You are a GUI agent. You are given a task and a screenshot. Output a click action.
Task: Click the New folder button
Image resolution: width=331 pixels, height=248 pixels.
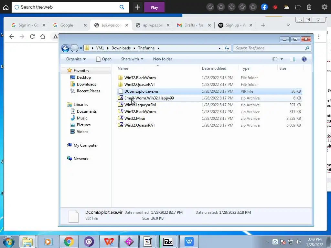[163, 59]
